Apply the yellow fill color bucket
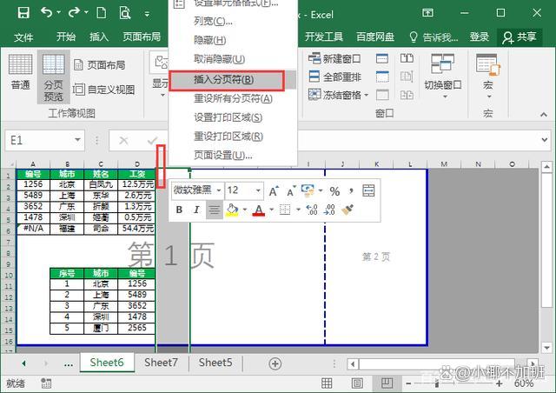 [232, 210]
